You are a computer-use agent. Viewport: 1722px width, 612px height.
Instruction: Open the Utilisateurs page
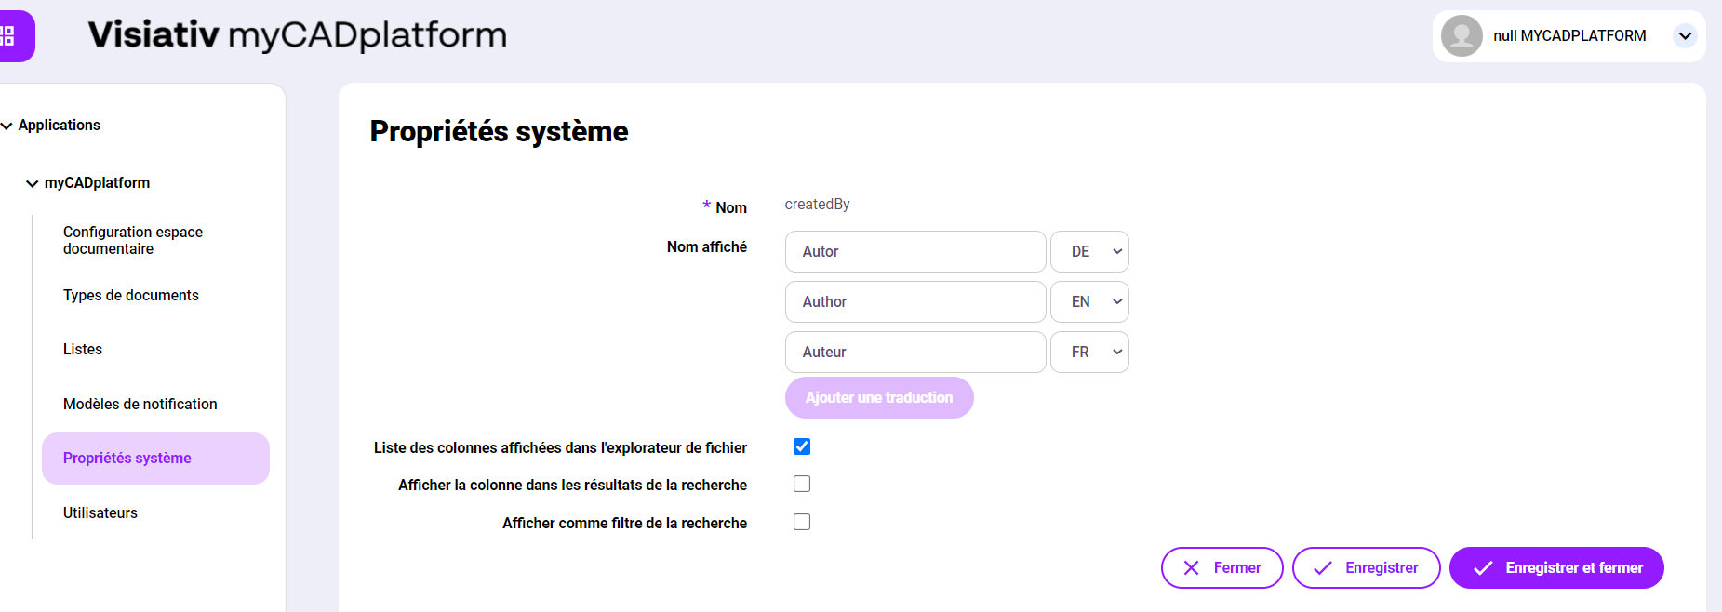click(x=100, y=512)
